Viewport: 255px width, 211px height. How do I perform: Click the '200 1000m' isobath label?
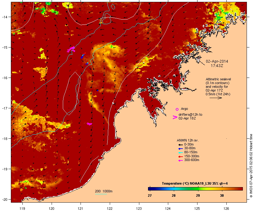[x=104, y=191]
